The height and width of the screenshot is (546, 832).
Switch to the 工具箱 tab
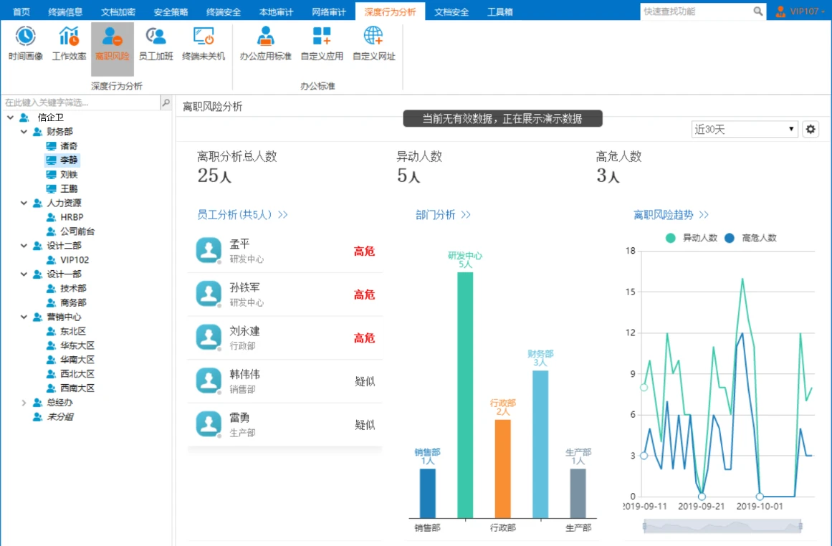(499, 11)
